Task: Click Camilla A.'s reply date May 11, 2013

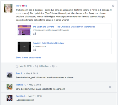Action: [35, 96]
